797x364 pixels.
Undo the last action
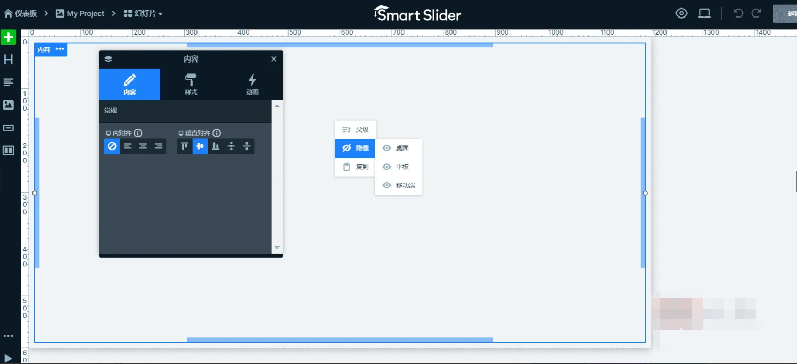(x=738, y=13)
